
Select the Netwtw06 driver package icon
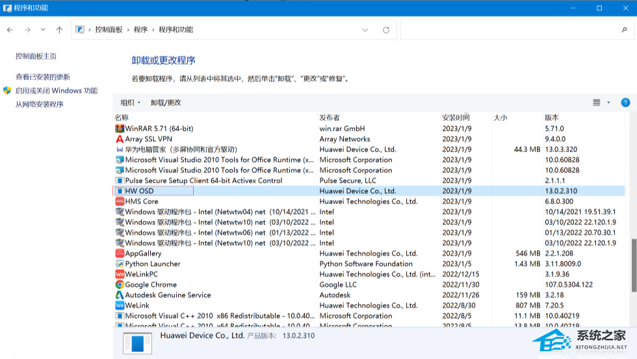tap(120, 233)
